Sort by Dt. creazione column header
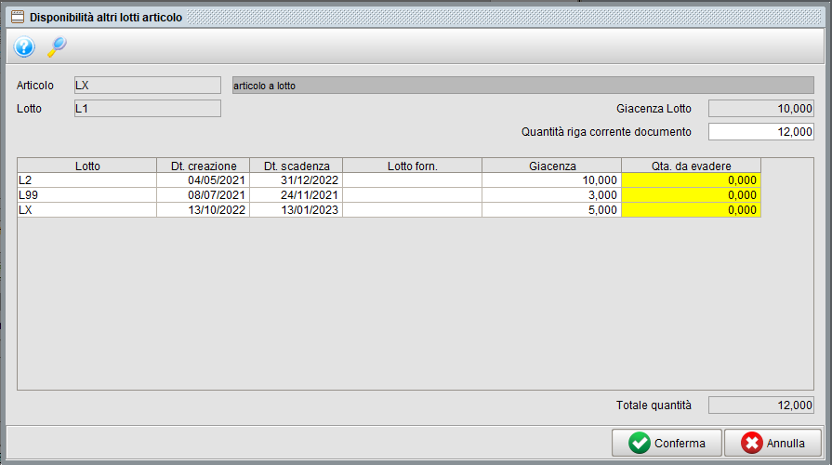 [204, 166]
